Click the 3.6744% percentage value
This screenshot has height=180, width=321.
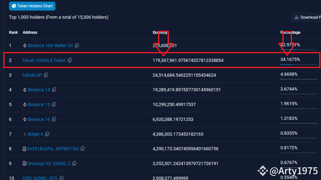click(289, 89)
